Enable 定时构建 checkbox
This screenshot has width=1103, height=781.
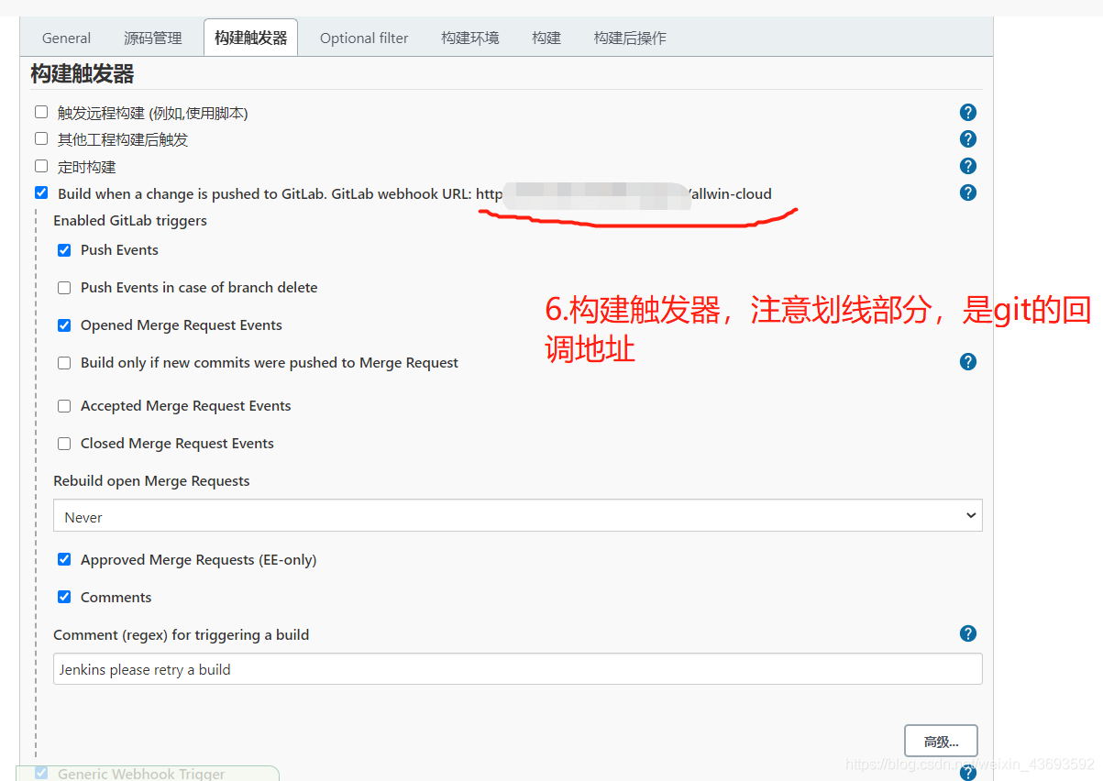(41, 166)
